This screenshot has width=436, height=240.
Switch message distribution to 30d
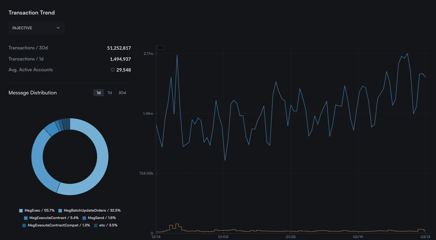(122, 93)
